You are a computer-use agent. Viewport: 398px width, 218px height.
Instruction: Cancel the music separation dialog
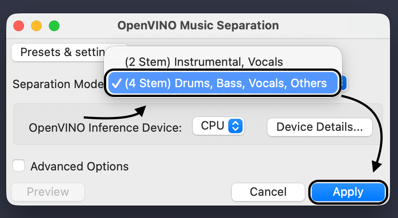pyautogui.click(x=268, y=192)
